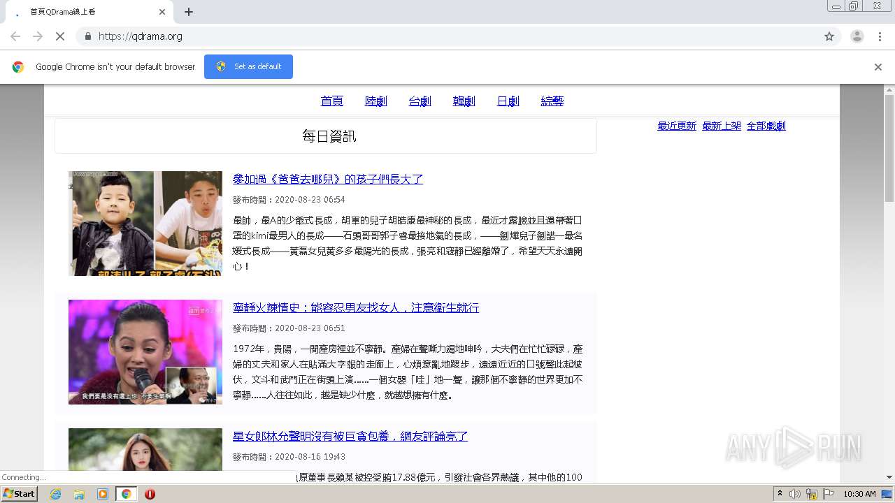Click the publish time 2020-08-23 06:54

[310, 200]
